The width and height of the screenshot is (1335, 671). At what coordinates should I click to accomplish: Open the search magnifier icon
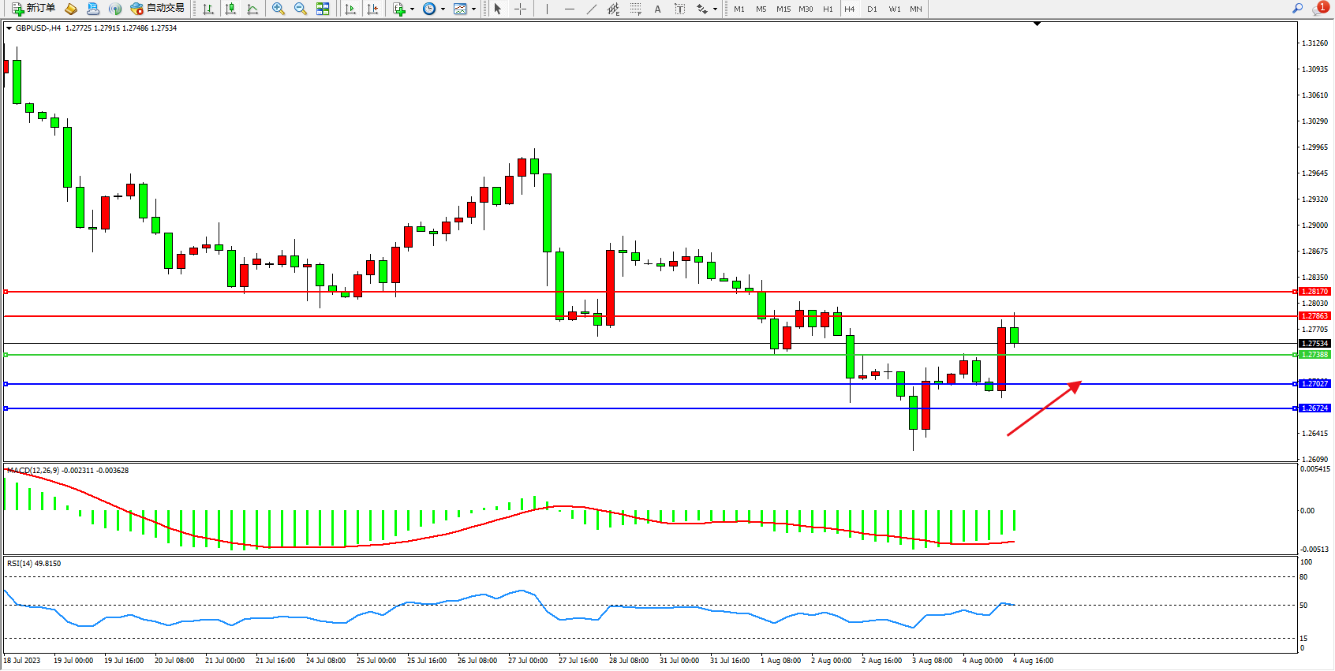tap(1297, 9)
